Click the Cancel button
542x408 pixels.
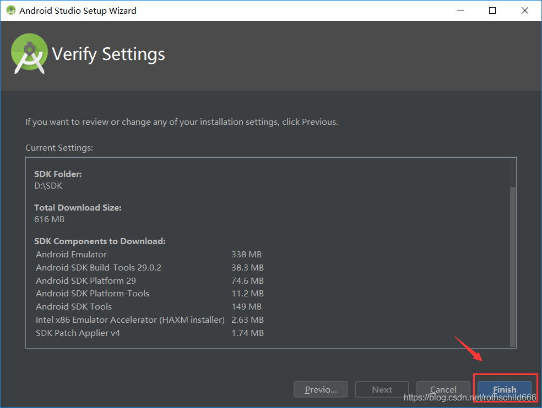pos(443,389)
